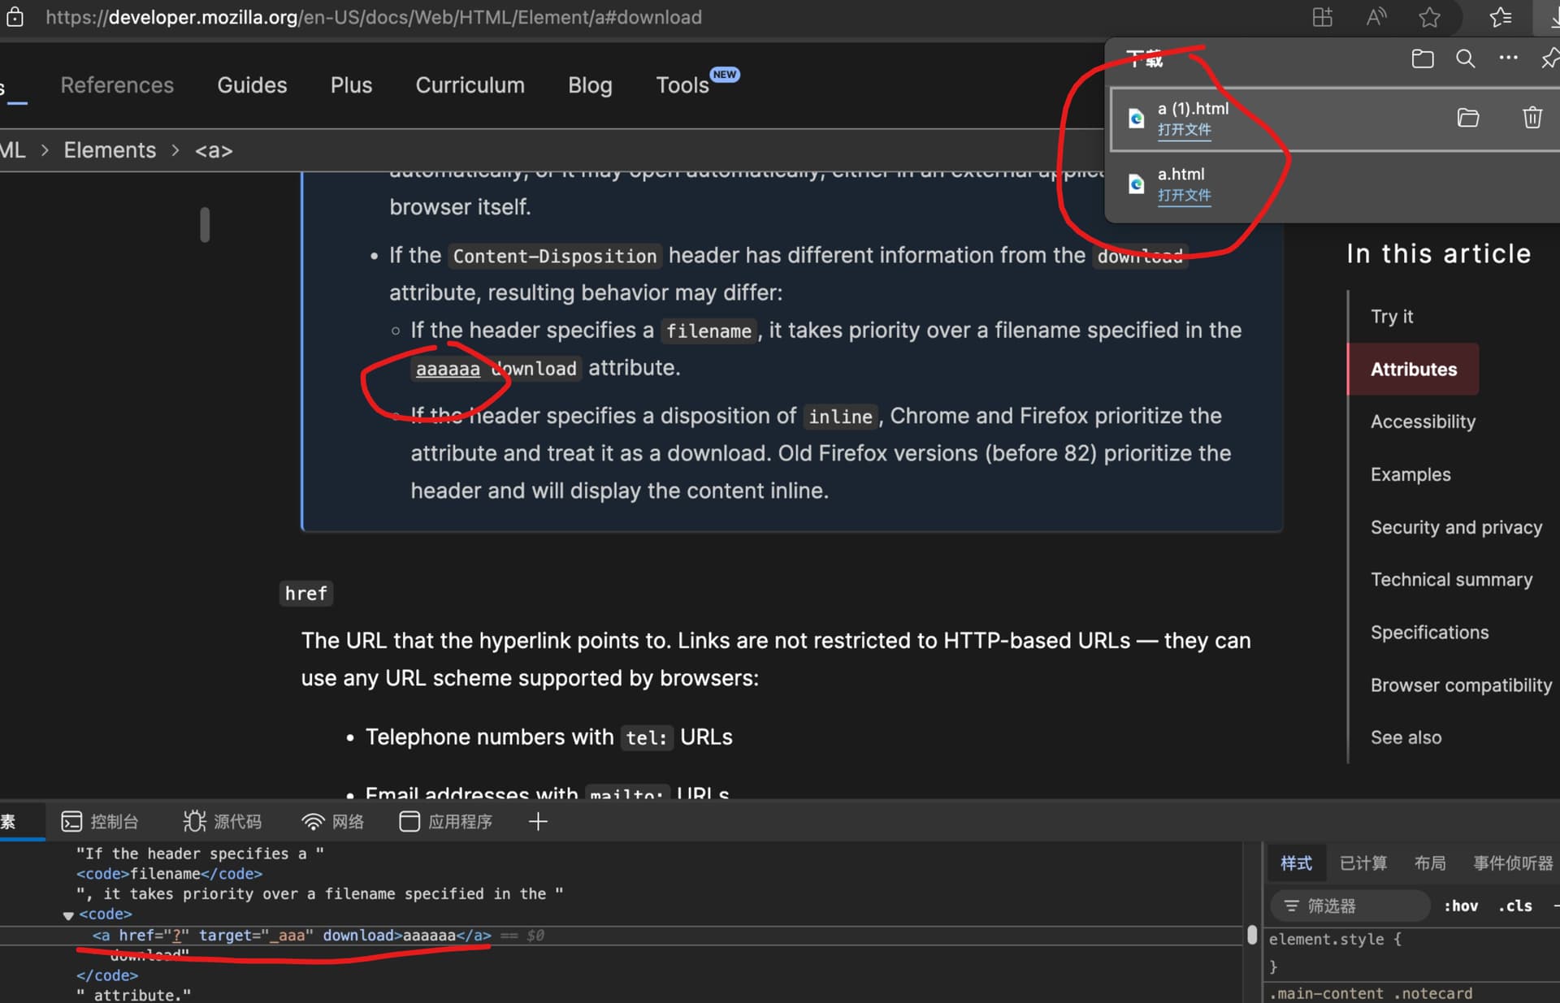Switch to 布局 layout tab
Screen dimensions: 1560x1003
pos(1430,863)
